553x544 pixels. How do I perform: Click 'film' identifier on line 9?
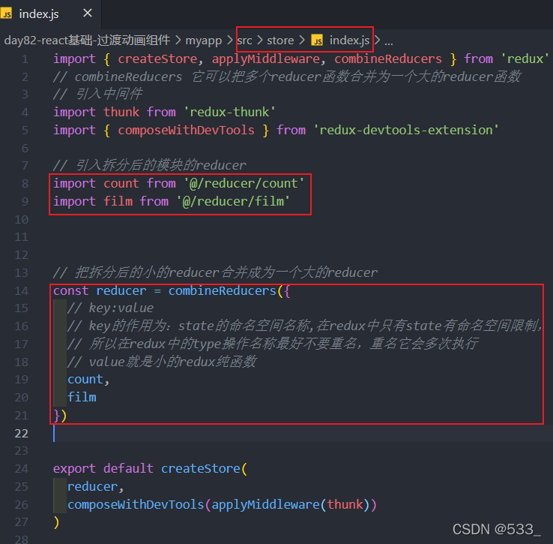[x=118, y=201]
